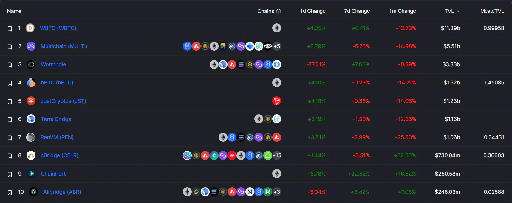Click the Multichain purple logo icon
This screenshot has height=203, width=512.
(x=31, y=46)
